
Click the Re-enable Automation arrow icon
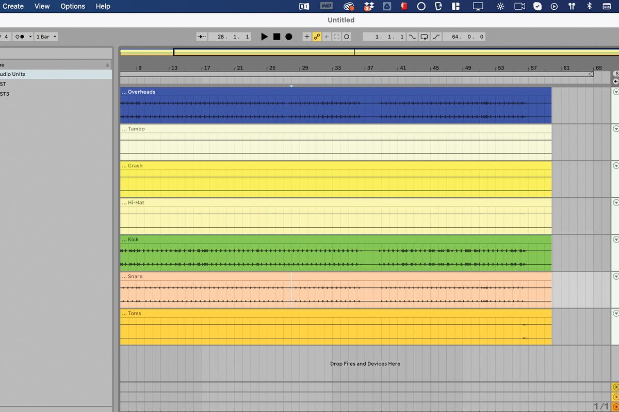[327, 37]
